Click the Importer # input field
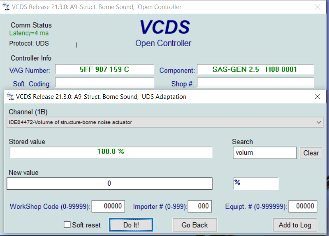329x236 pixels. 200,206
